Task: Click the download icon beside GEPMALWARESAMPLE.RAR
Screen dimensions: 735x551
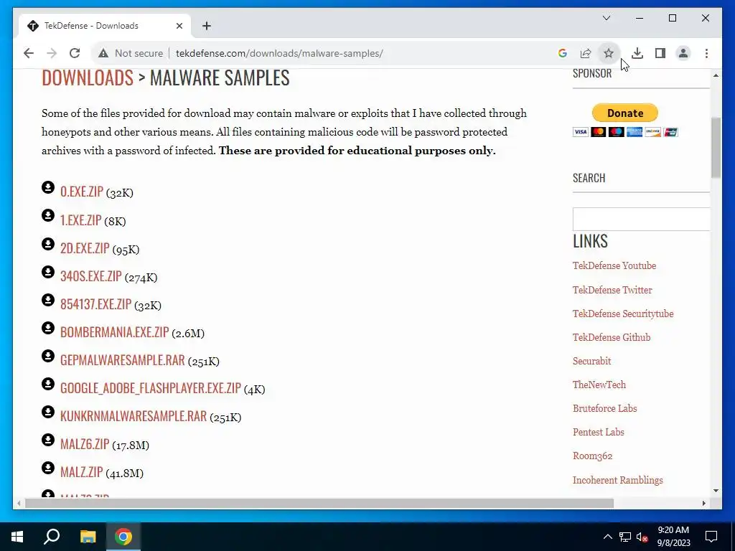Action: [x=48, y=356]
